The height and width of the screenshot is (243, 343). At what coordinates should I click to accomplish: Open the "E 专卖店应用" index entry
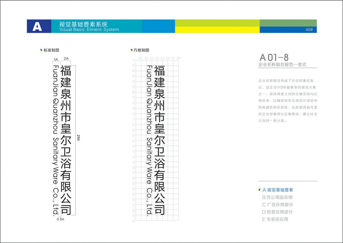[x=275, y=219]
